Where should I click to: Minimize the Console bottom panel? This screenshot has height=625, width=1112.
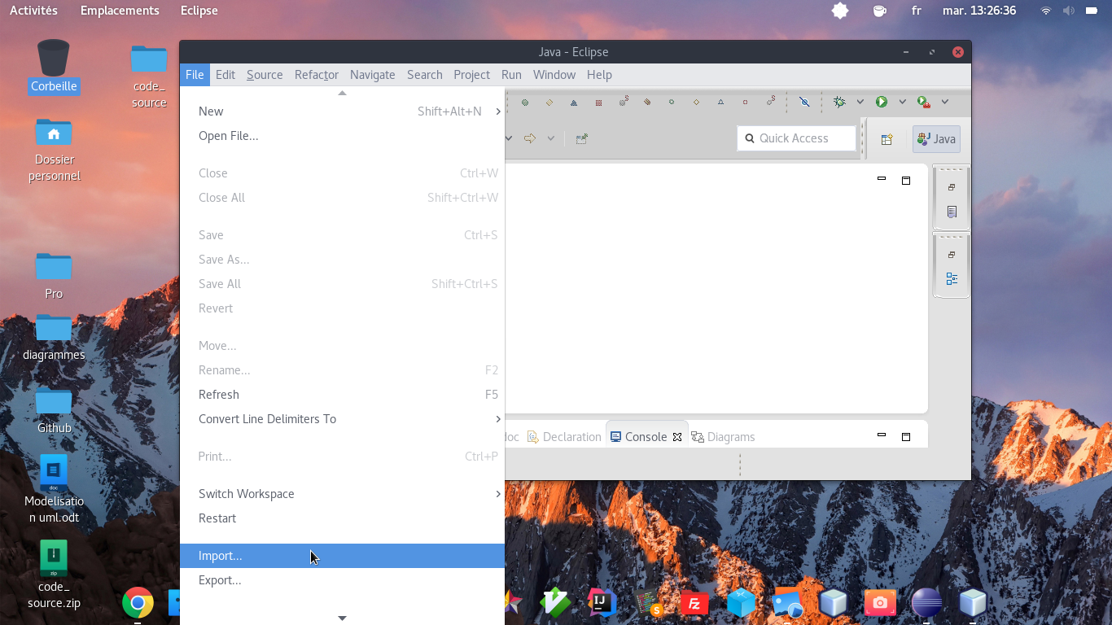882,435
